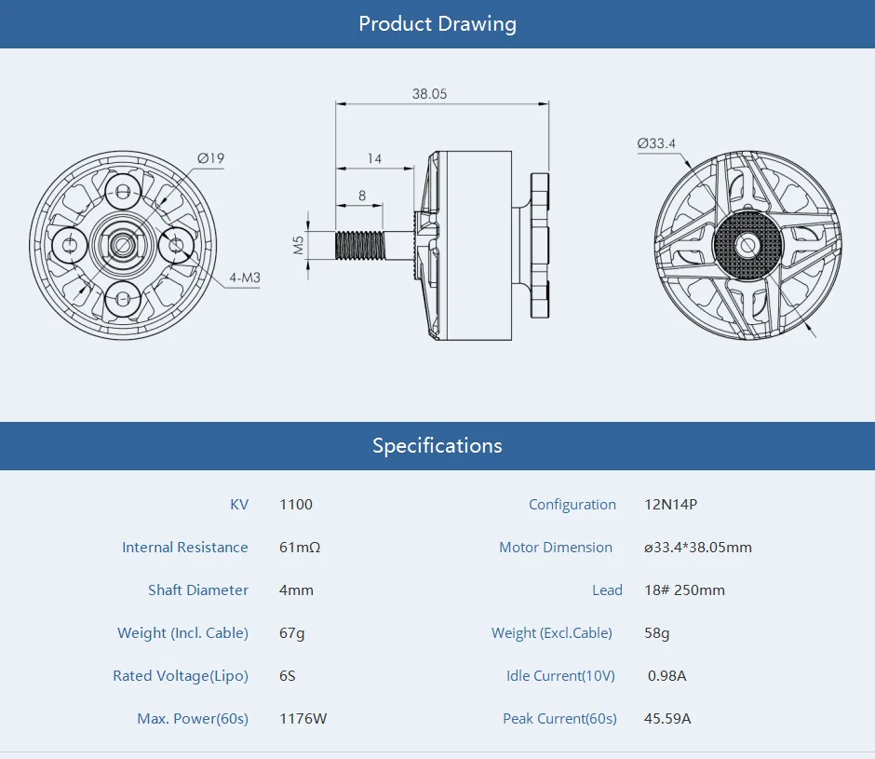Click the Configuration value 12N14P

click(x=671, y=505)
